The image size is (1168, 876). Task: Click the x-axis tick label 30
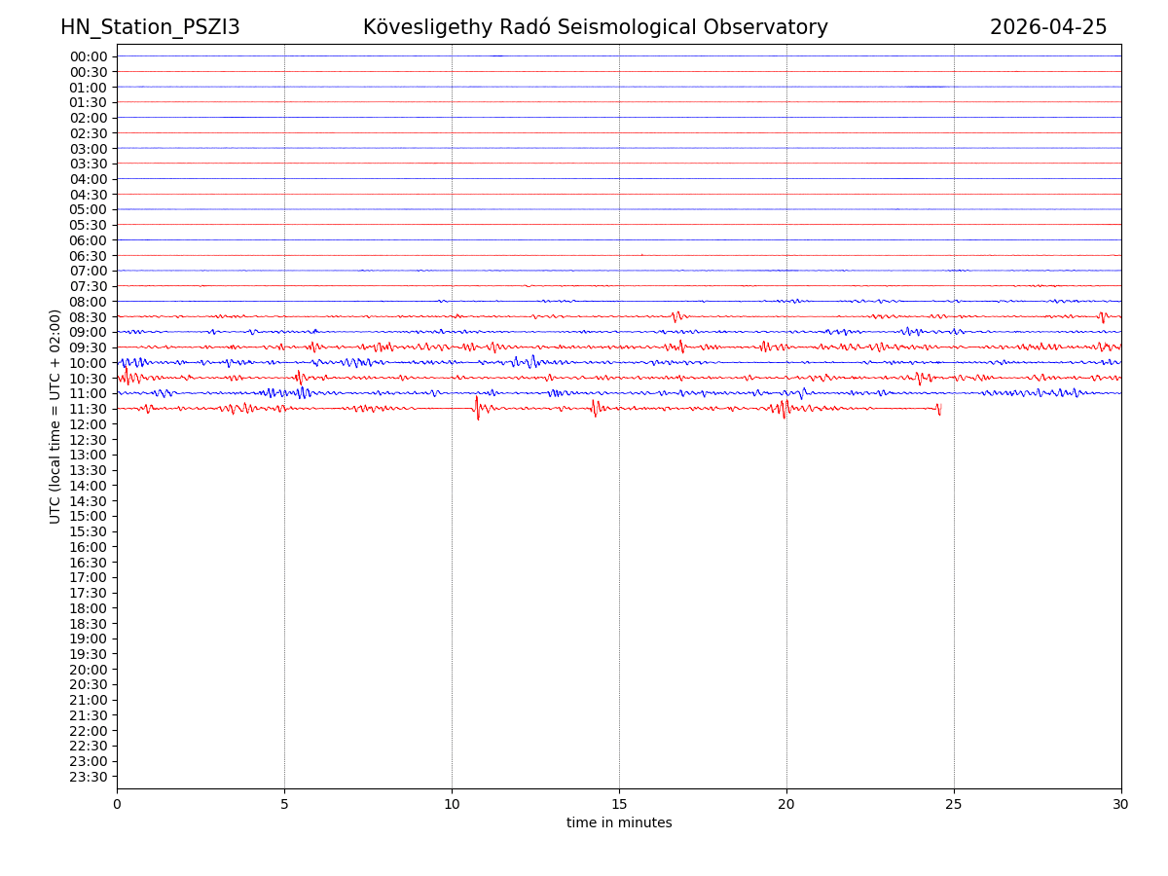point(1121,805)
